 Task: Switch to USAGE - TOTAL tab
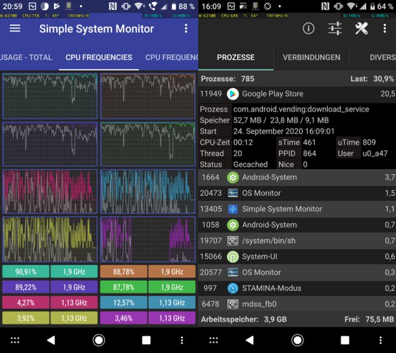coord(26,58)
